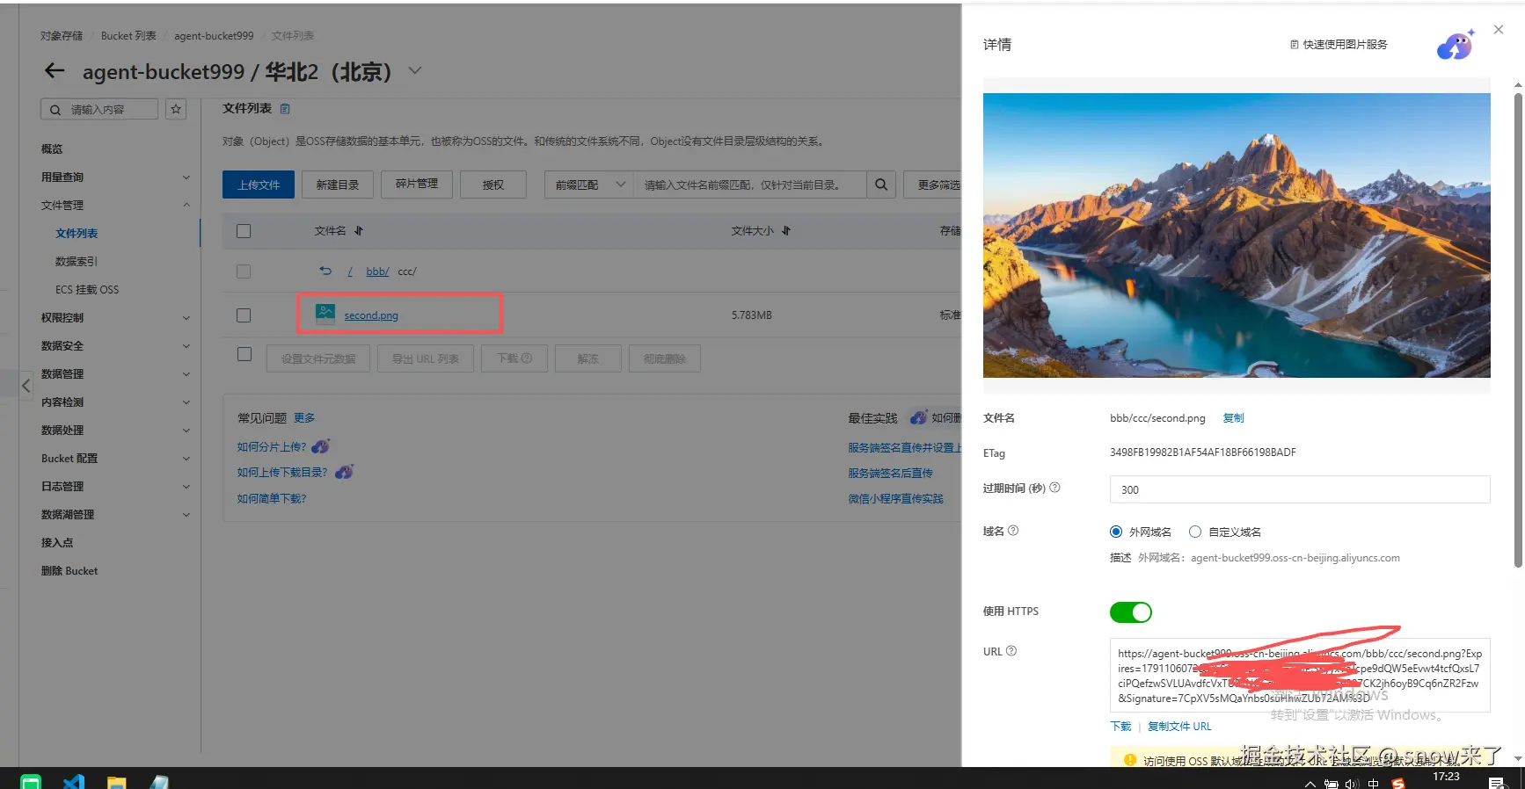
Task: Click the 新建目录 button
Action: click(338, 185)
